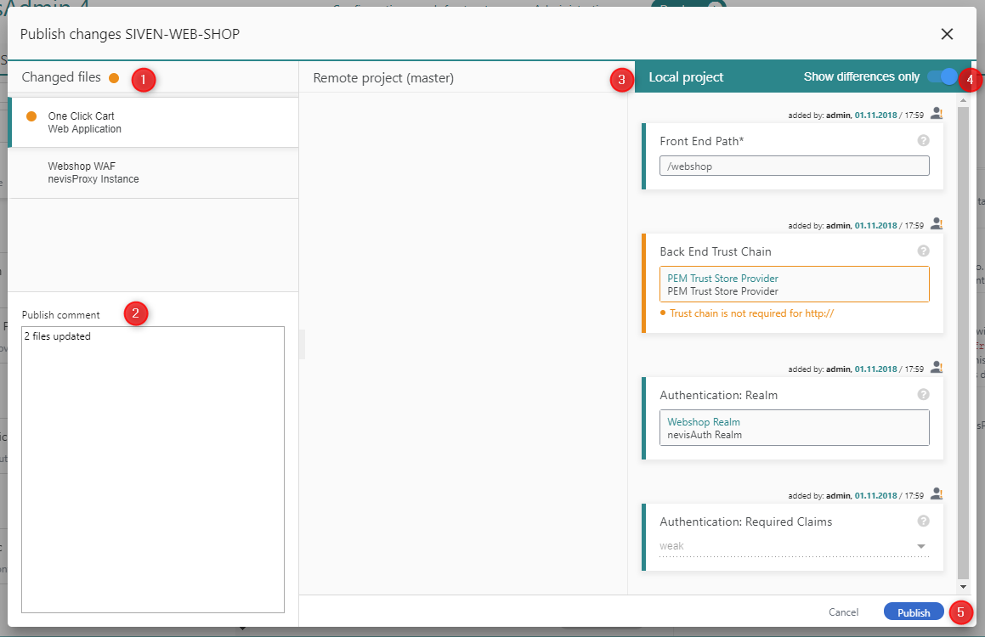985x637 pixels.
Task: Toggle Show differences only switch
Action: (x=942, y=77)
